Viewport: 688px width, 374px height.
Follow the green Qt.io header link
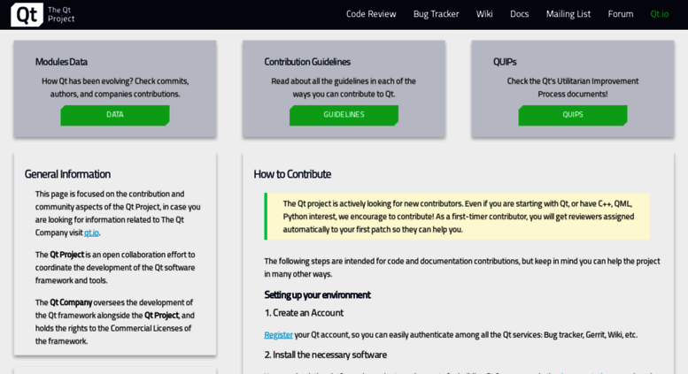660,14
